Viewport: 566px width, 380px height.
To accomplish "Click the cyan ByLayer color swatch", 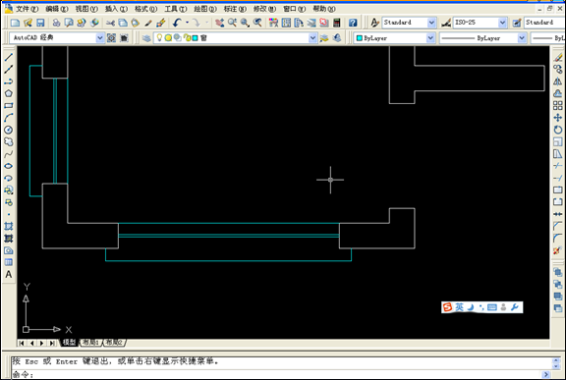I will pos(360,38).
